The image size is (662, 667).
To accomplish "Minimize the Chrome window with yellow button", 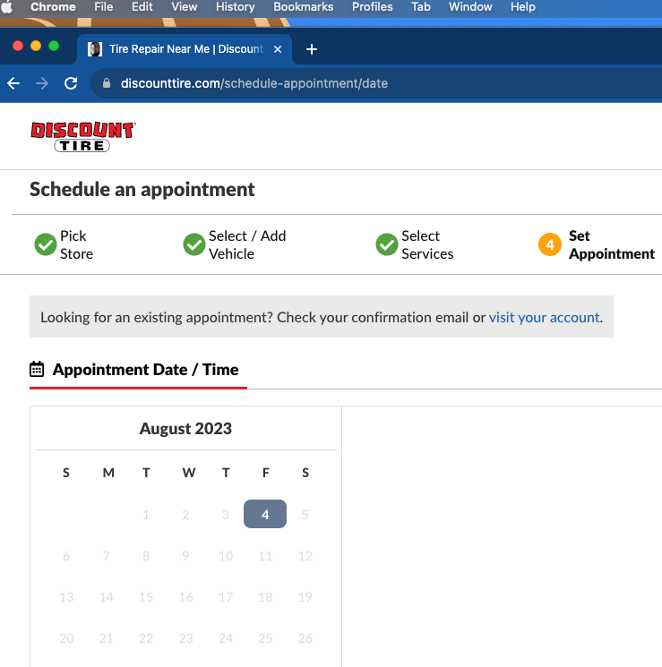I will click(x=36, y=46).
